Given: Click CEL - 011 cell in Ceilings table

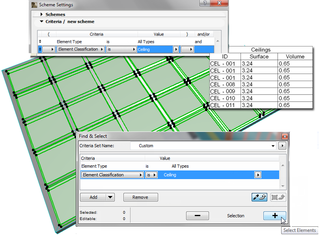Looking at the screenshot, I should pos(225,105).
